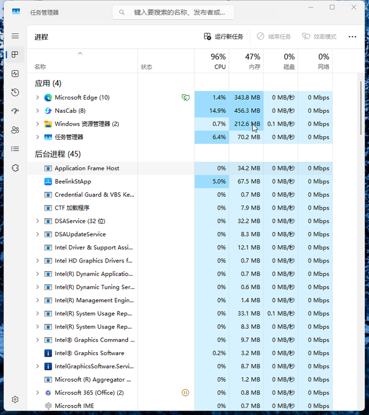This screenshot has width=369, height=415.
Task: Open the hamburger navigation menu
Action: (x=15, y=36)
